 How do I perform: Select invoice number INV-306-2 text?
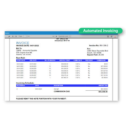click(x=104, y=45)
